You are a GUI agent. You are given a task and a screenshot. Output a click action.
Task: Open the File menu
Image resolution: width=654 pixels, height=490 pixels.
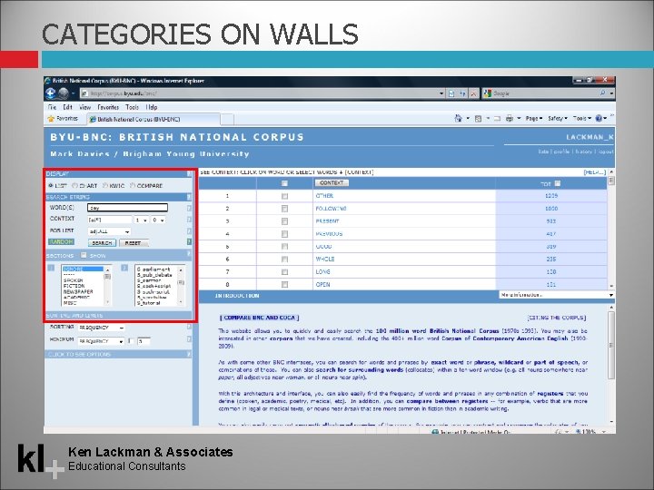pyautogui.click(x=52, y=107)
